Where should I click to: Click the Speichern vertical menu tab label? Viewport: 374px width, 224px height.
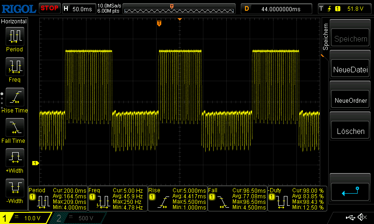[x=325, y=37]
